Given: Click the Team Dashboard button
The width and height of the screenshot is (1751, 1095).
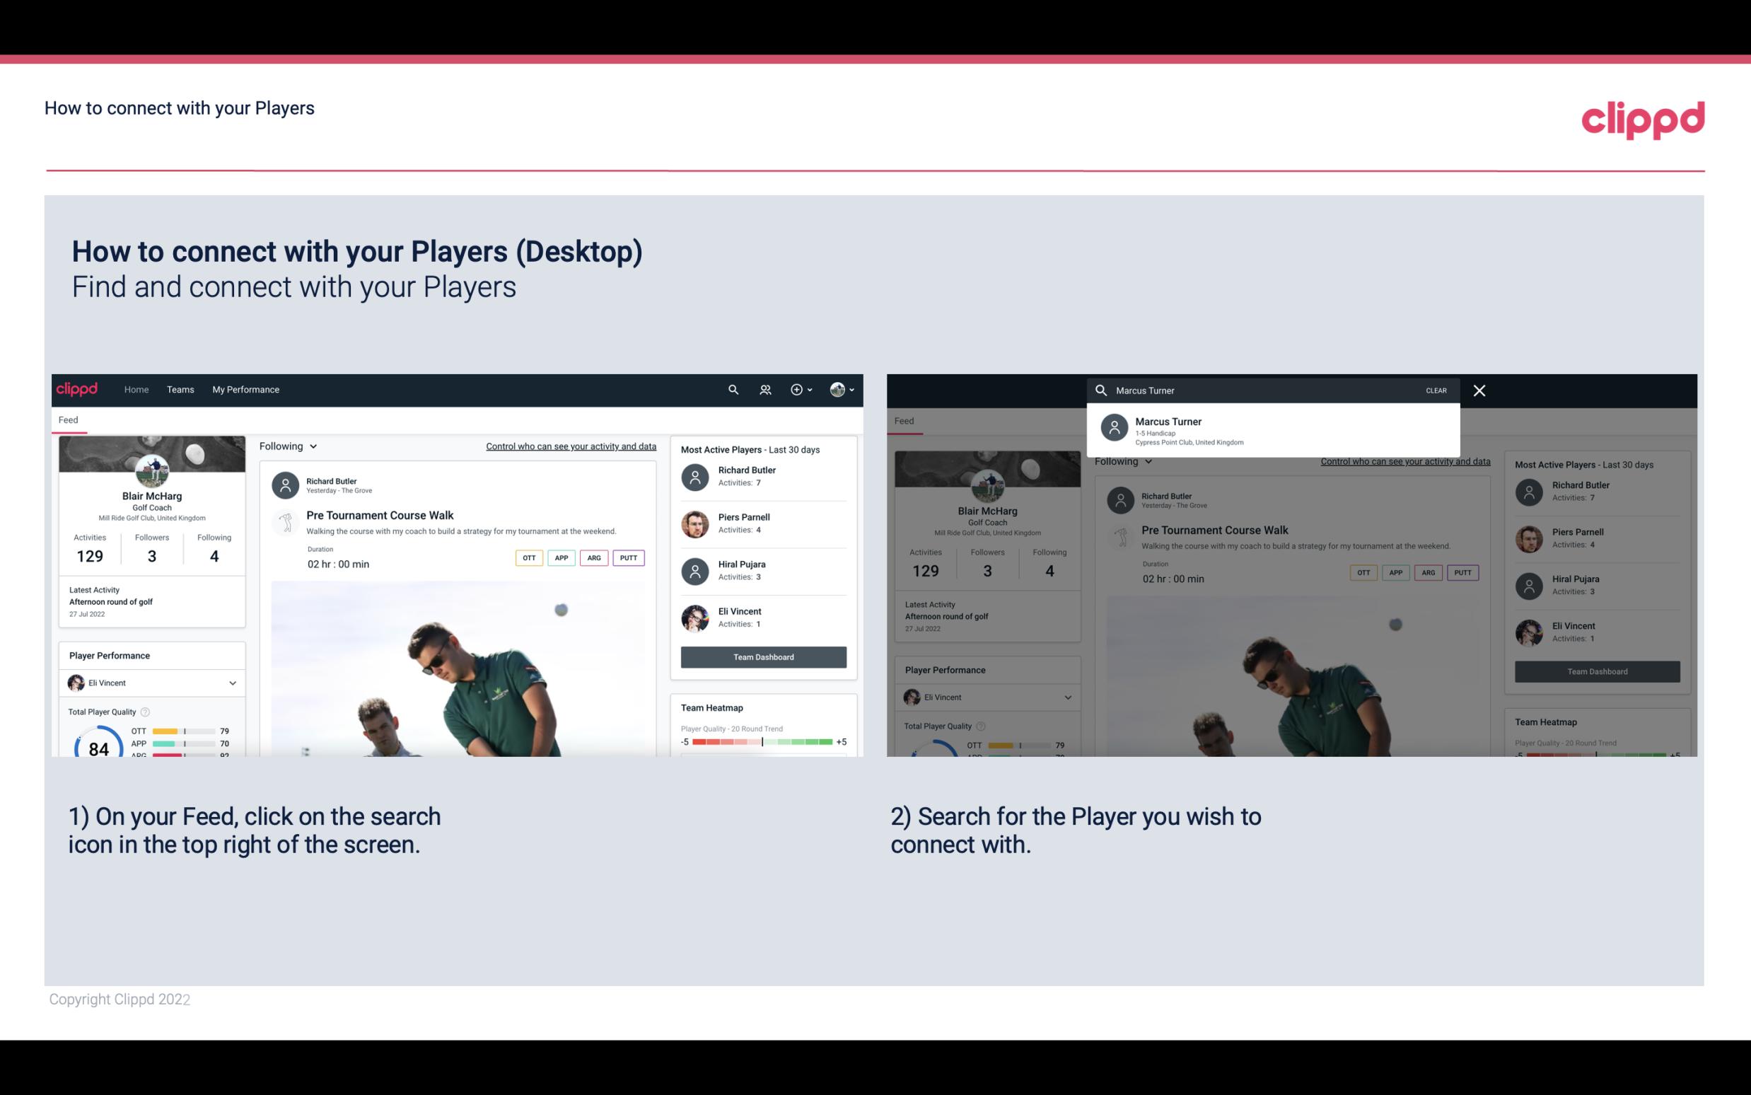Looking at the screenshot, I should (x=762, y=656).
